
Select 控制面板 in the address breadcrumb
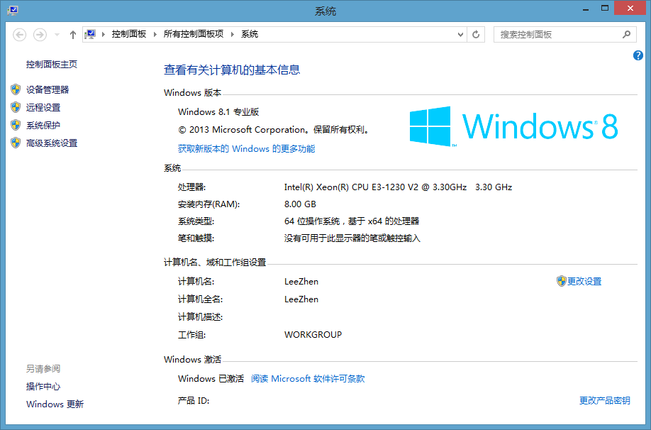(x=128, y=34)
